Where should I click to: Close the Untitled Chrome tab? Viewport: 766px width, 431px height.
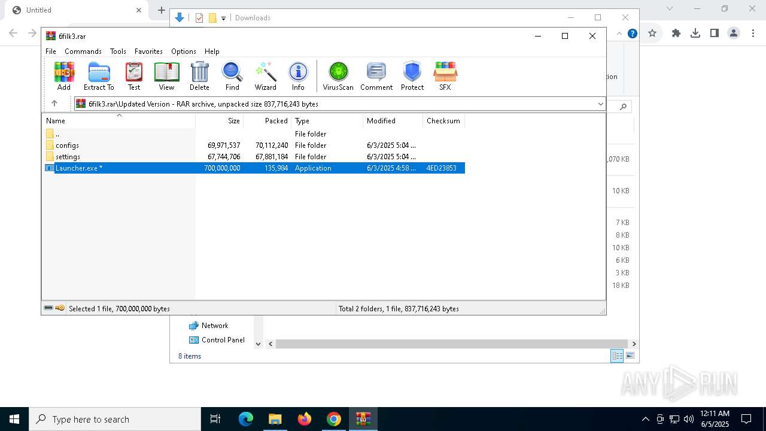tap(139, 10)
